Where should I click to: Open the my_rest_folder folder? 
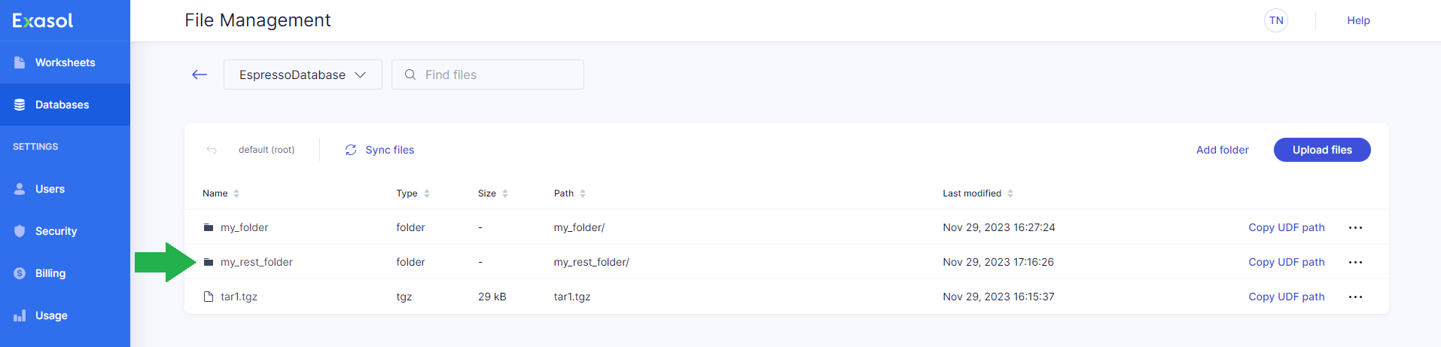click(x=257, y=262)
